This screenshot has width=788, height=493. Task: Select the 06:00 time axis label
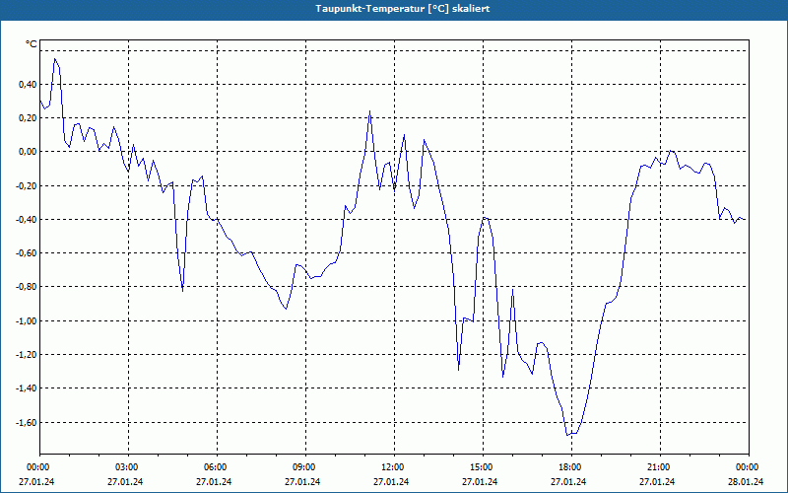[x=215, y=467]
